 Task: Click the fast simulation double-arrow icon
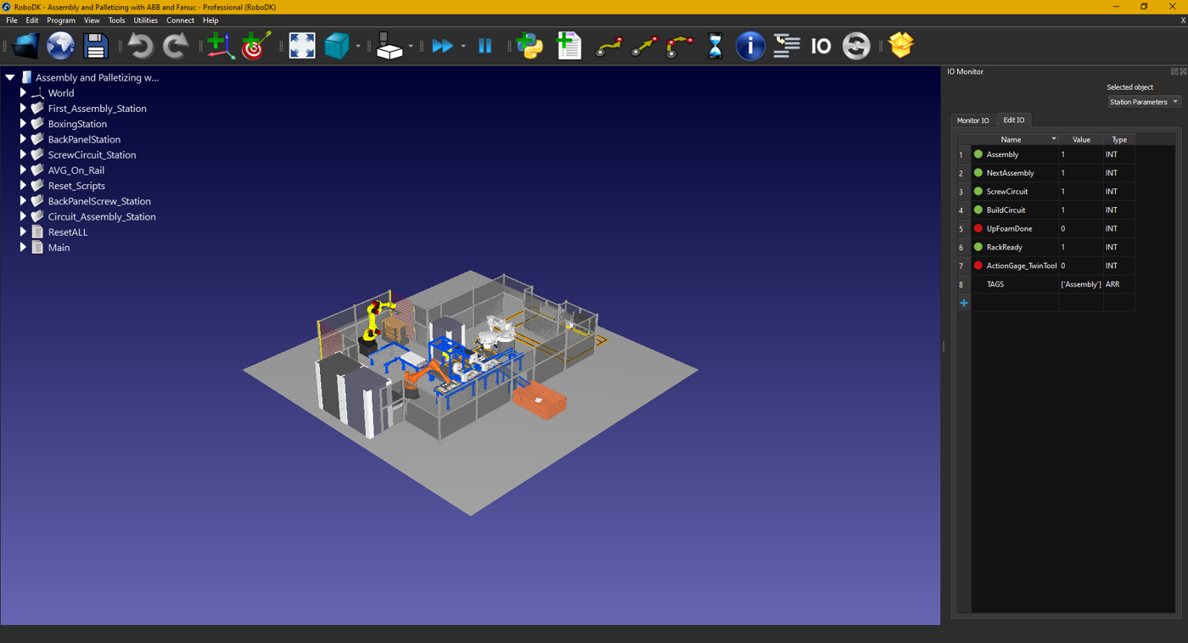coord(442,46)
